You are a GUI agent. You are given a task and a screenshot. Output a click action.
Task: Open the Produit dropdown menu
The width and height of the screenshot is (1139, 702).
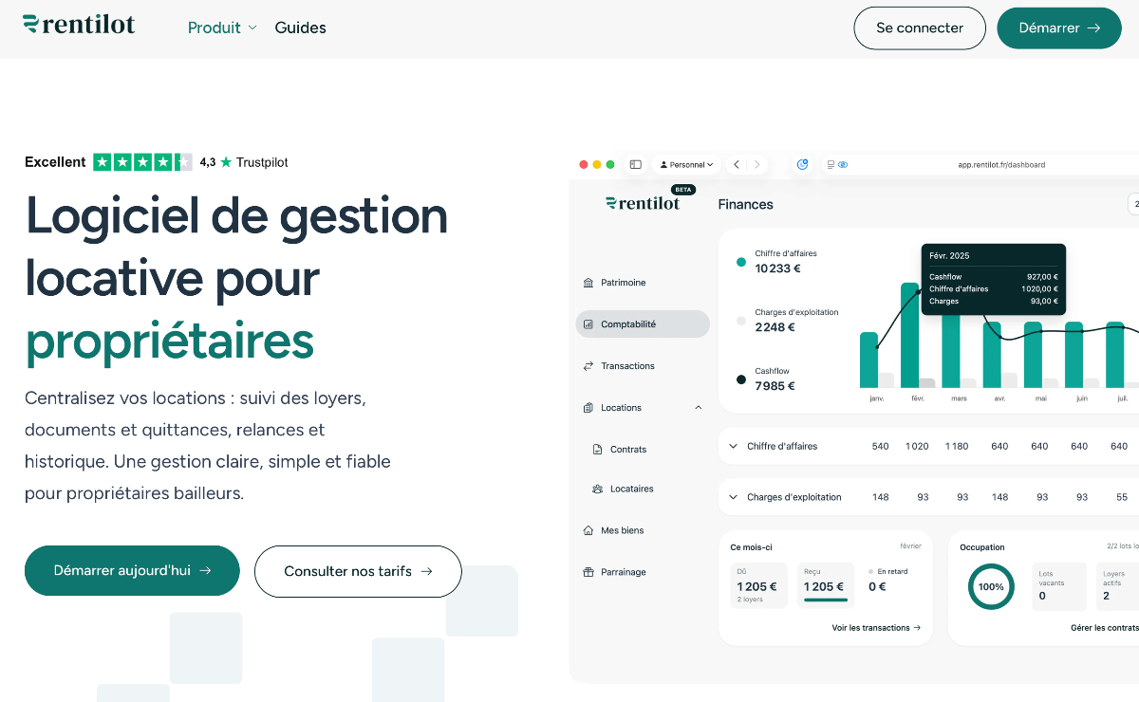(222, 28)
